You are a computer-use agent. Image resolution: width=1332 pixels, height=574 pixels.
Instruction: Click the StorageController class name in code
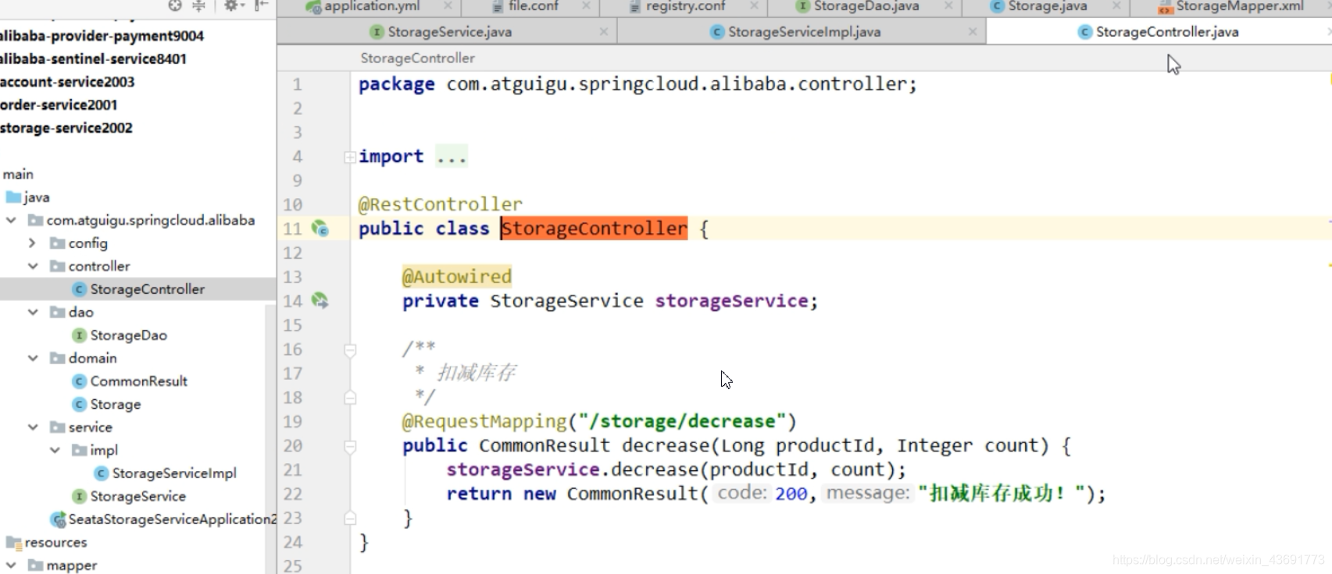(595, 229)
